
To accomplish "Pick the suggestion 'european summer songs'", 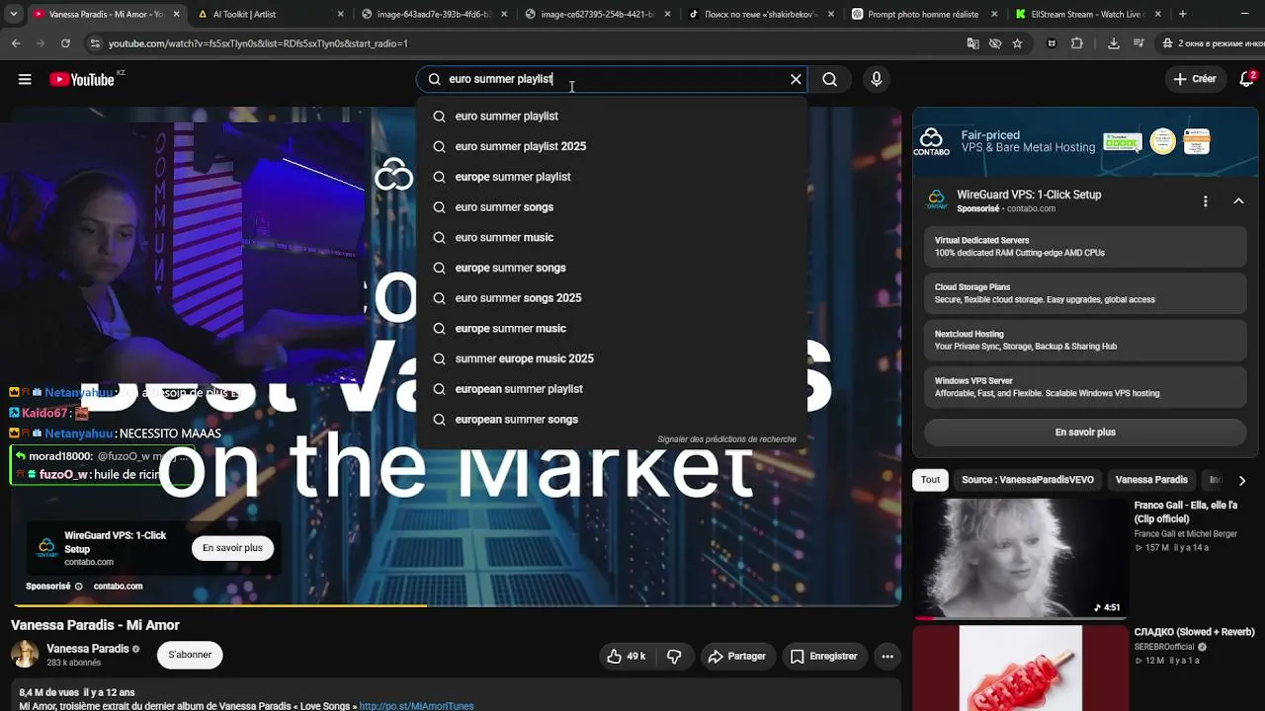I will [x=612, y=420].
